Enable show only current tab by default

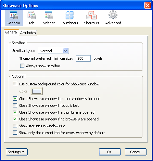15,133
